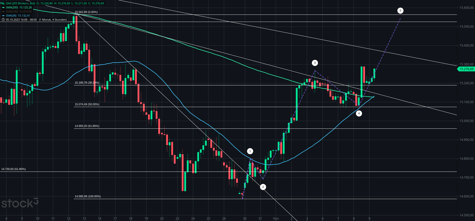Viewport: 475px width, 221px height.
Task: Click the 15.189,78 (38.20%) Fibonacci label
Action: point(87,83)
